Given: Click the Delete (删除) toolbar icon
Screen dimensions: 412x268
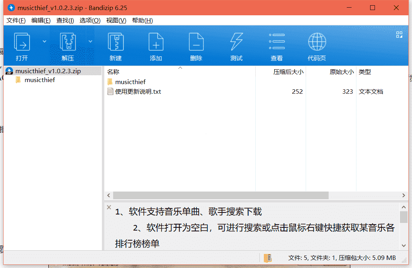Looking at the screenshot, I should [196, 42].
